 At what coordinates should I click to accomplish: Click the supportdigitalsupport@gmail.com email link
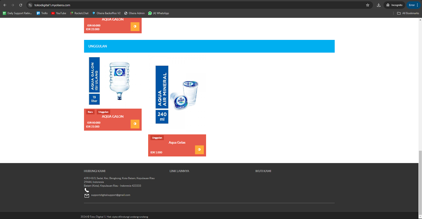[x=111, y=195]
